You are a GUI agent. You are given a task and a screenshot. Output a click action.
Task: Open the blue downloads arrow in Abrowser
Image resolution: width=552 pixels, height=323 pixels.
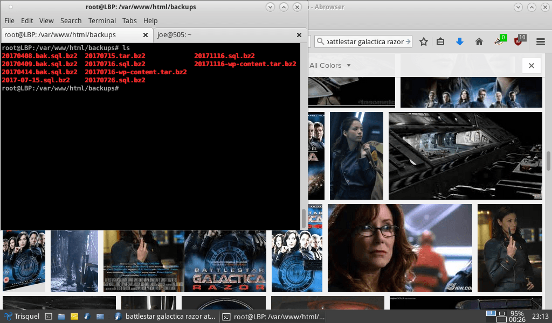(x=459, y=42)
